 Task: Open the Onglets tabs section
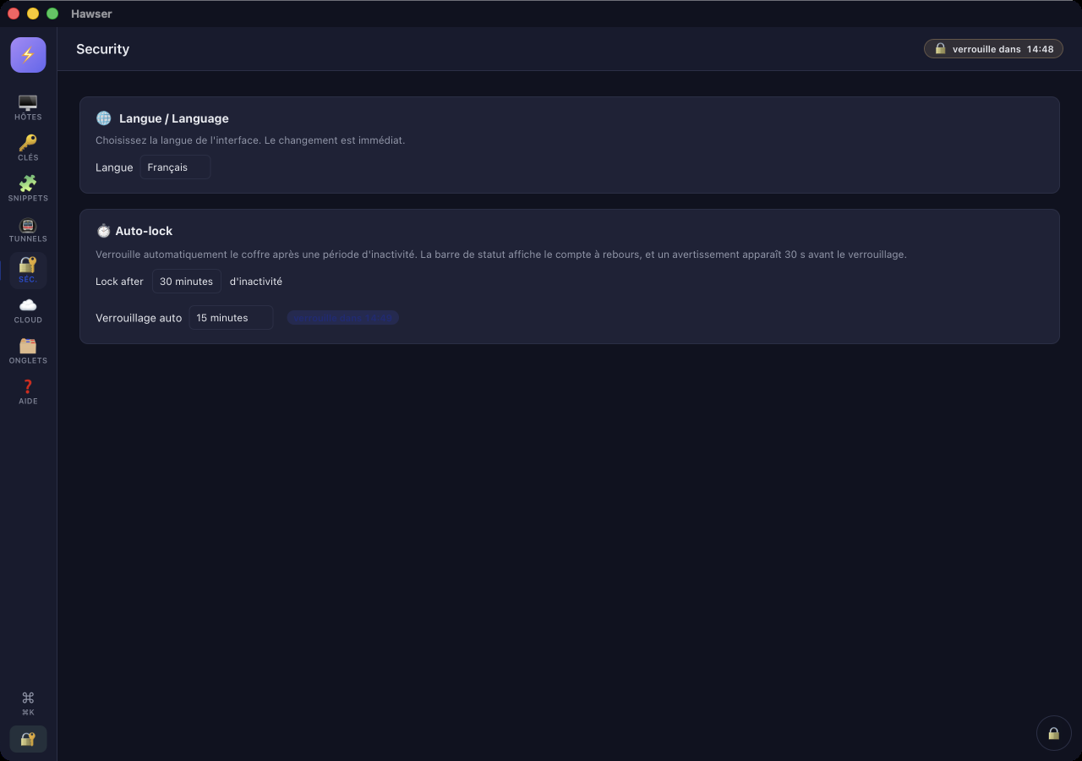pyautogui.click(x=28, y=351)
